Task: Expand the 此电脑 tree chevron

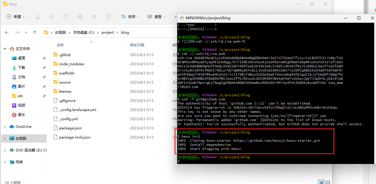Action: click(x=5, y=138)
